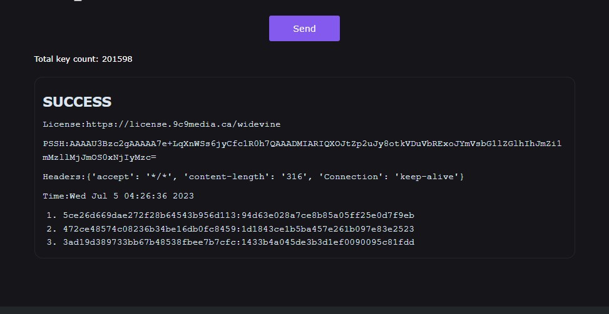The height and width of the screenshot is (314, 609).
Task: Click the License: label text
Action: [64, 124]
